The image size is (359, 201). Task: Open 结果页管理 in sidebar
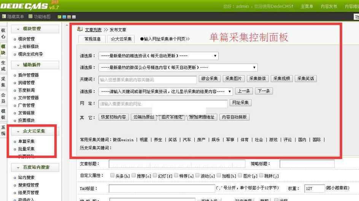[29, 193]
